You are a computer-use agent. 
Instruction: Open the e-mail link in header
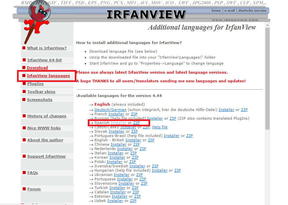pos(229,10)
